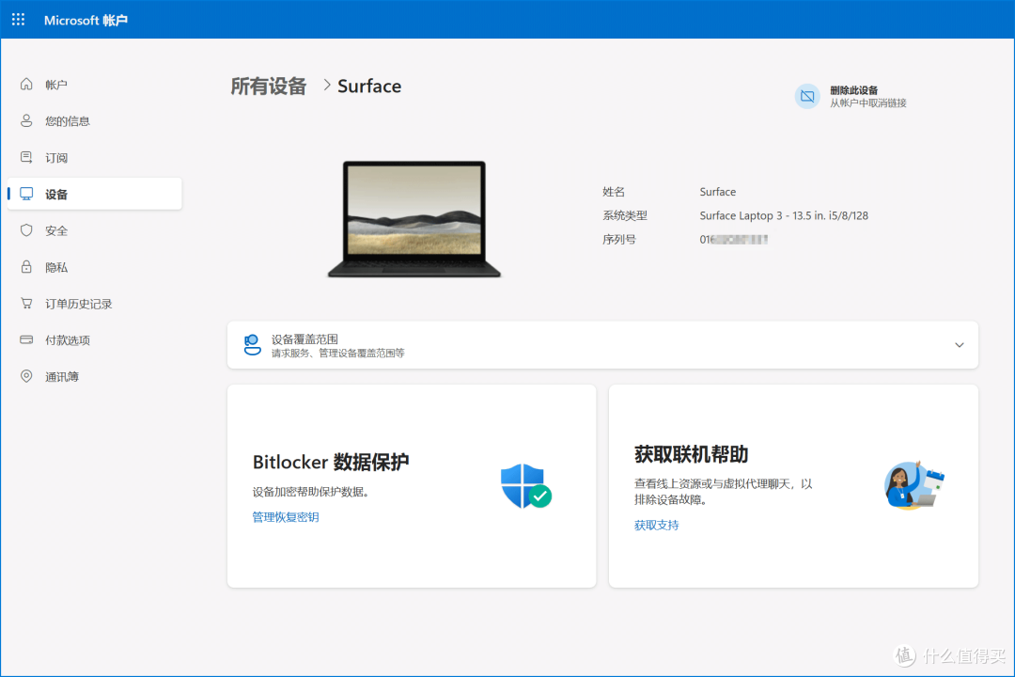This screenshot has height=677, width=1015.
Task: Click the device coverage headset icon
Action: click(253, 345)
